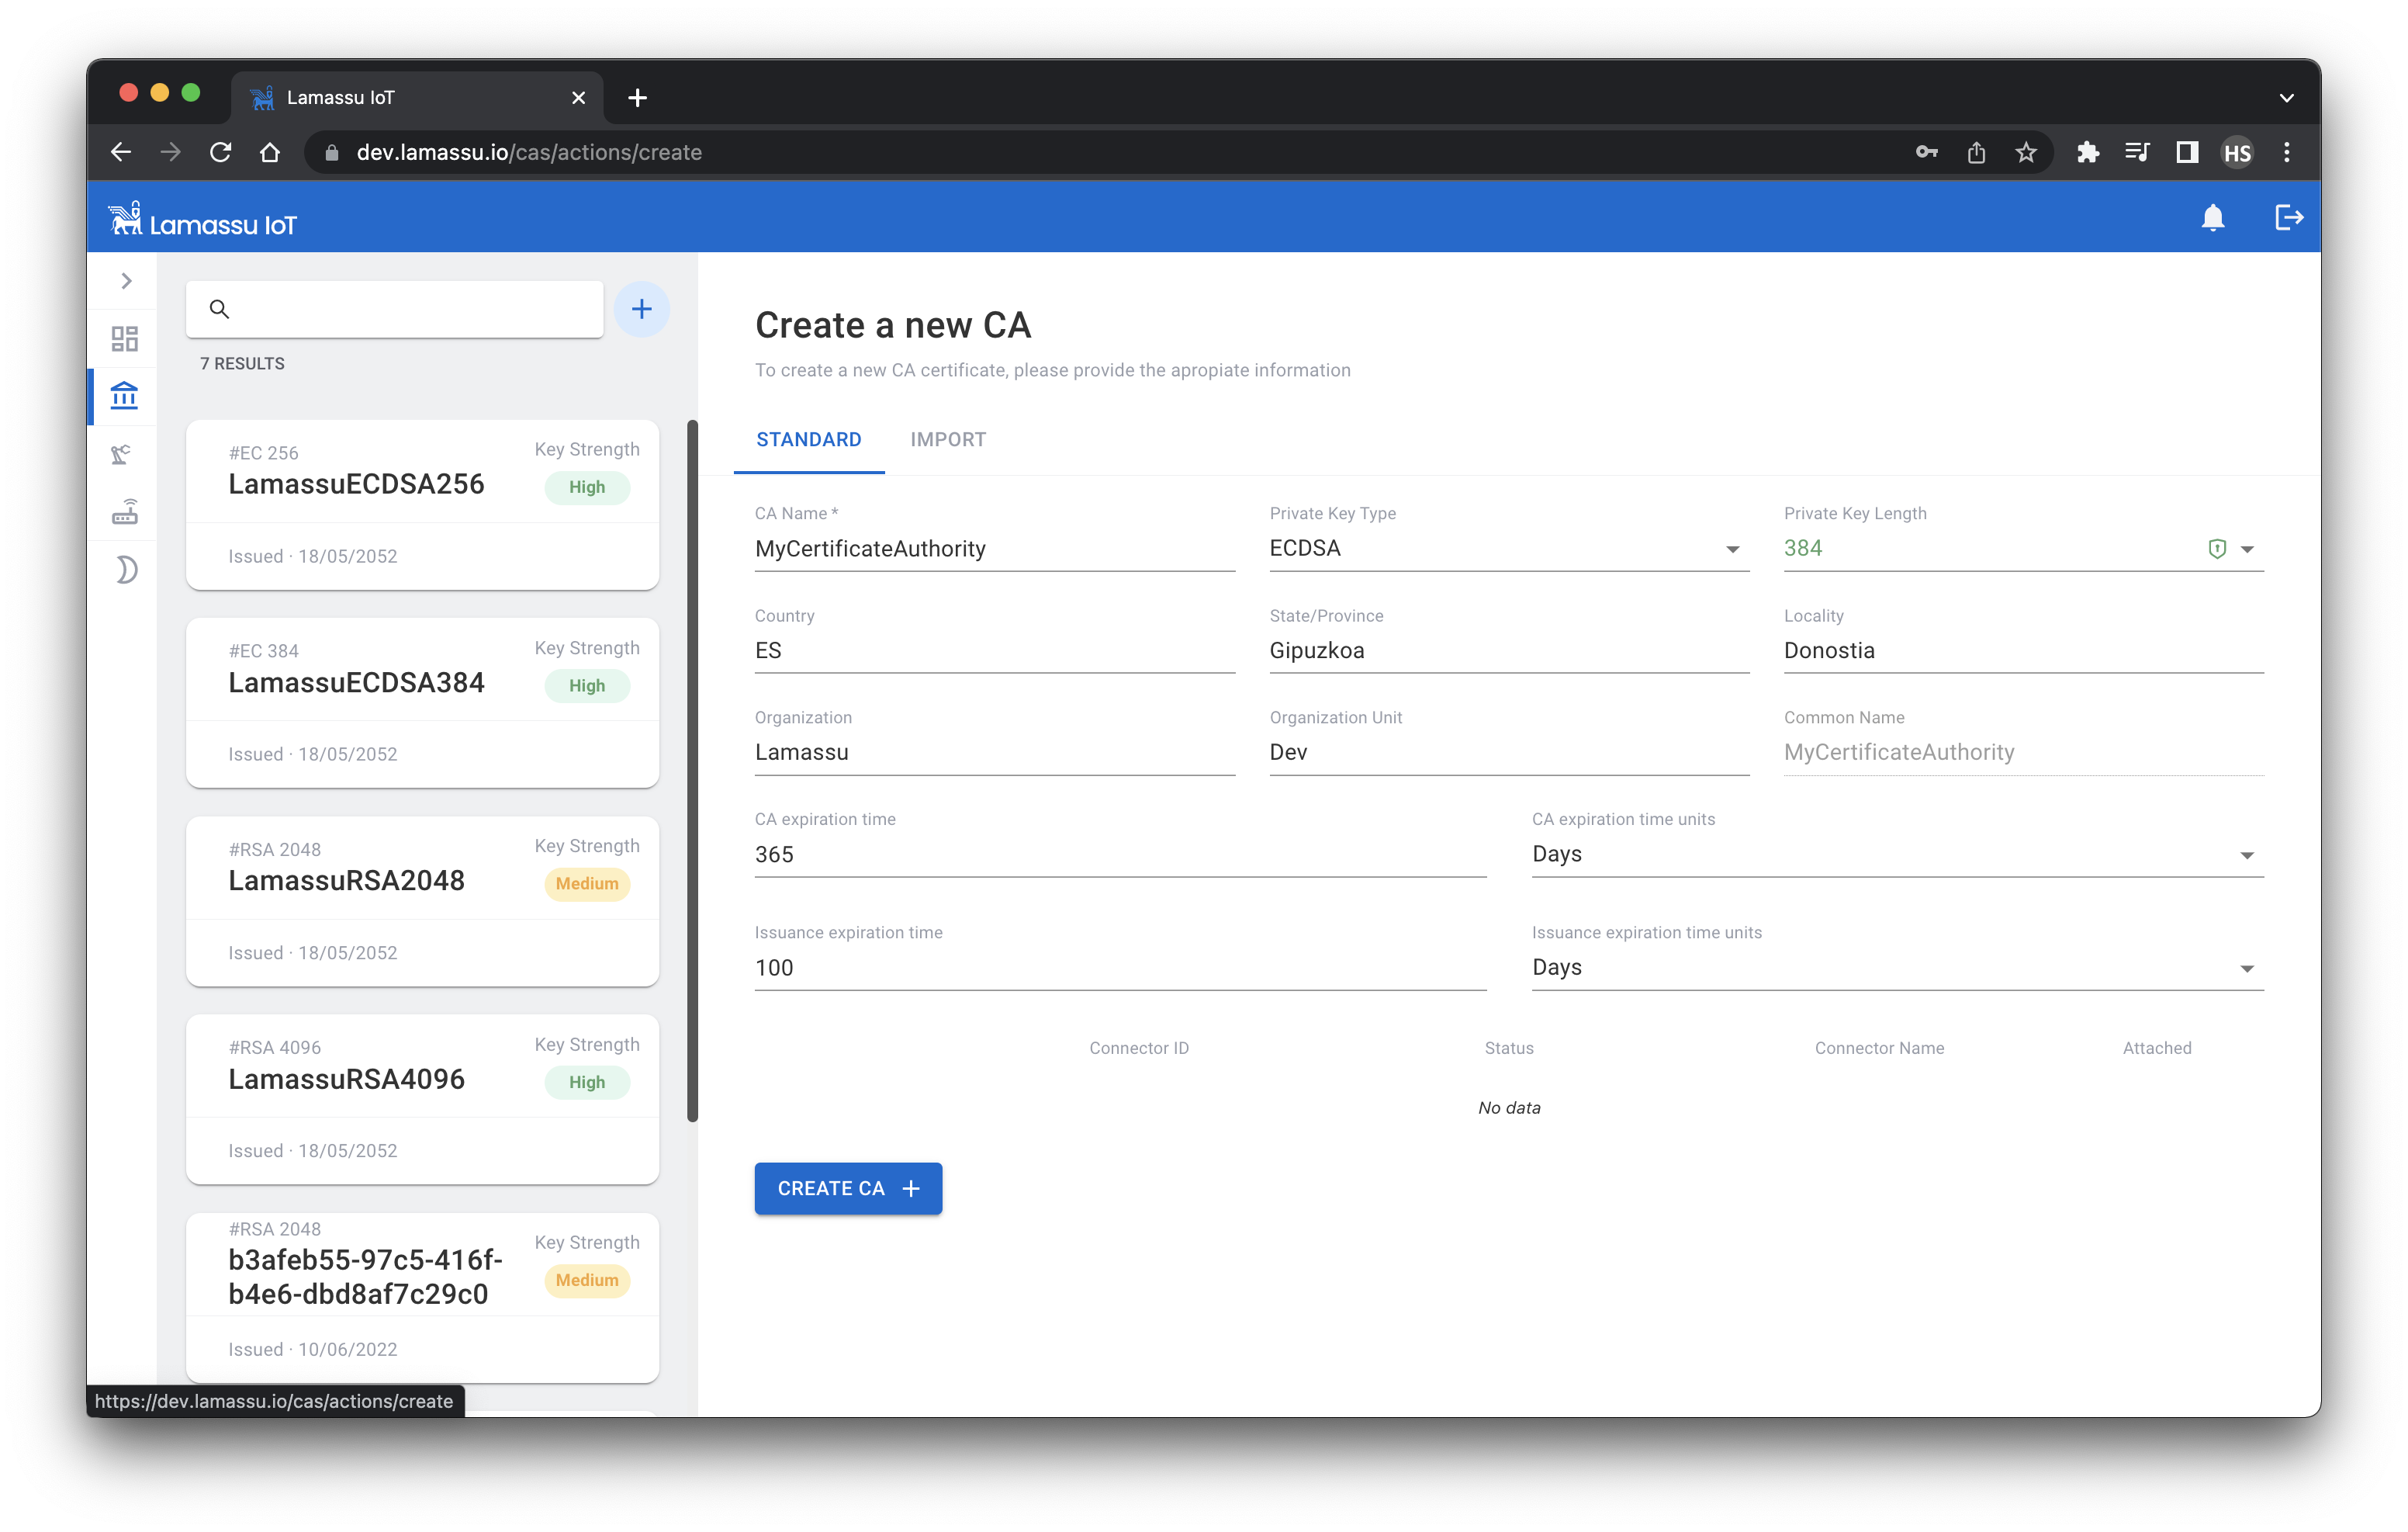The image size is (2408, 1532).
Task: Click the search magnifier icon
Action: pyautogui.click(x=219, y=309)
